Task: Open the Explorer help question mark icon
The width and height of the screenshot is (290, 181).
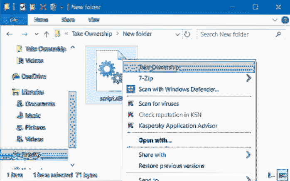Action: pyautogui.click(x=284, y=20)
